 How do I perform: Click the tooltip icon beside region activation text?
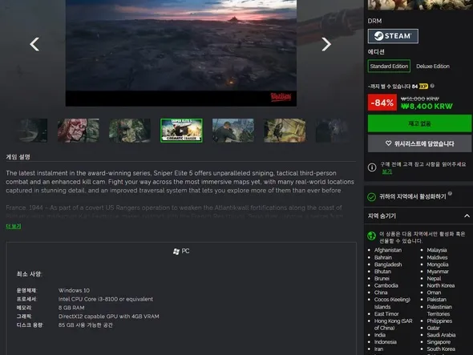click(450, 193)
